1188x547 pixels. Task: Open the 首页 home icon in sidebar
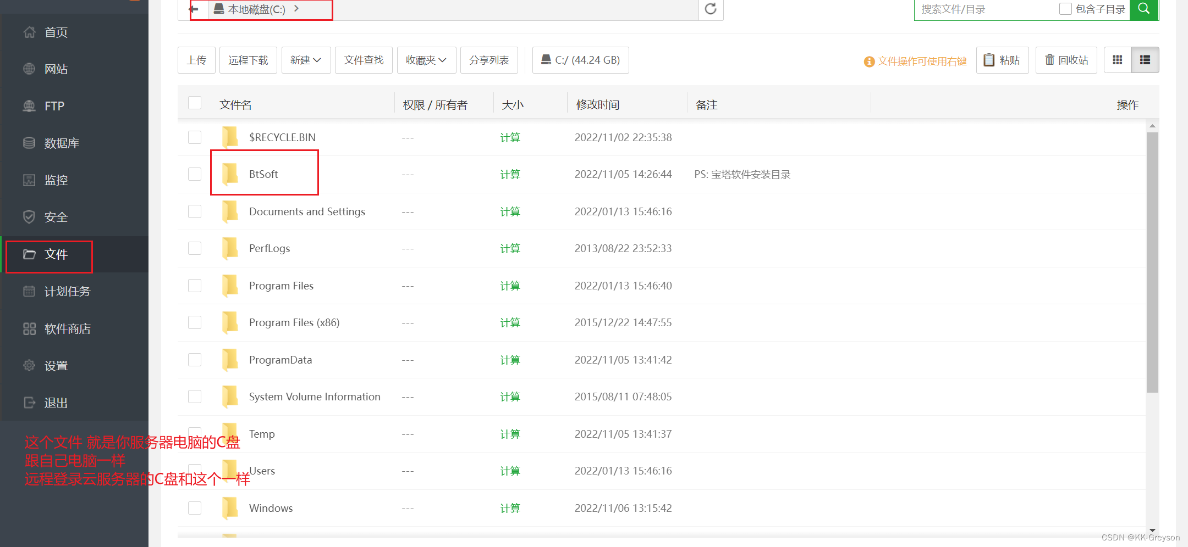[29, 32]
